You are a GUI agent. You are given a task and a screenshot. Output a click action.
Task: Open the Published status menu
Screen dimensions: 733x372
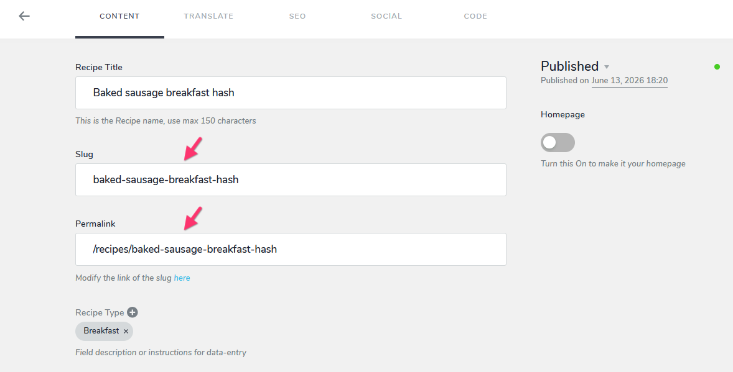coord(569,66)
